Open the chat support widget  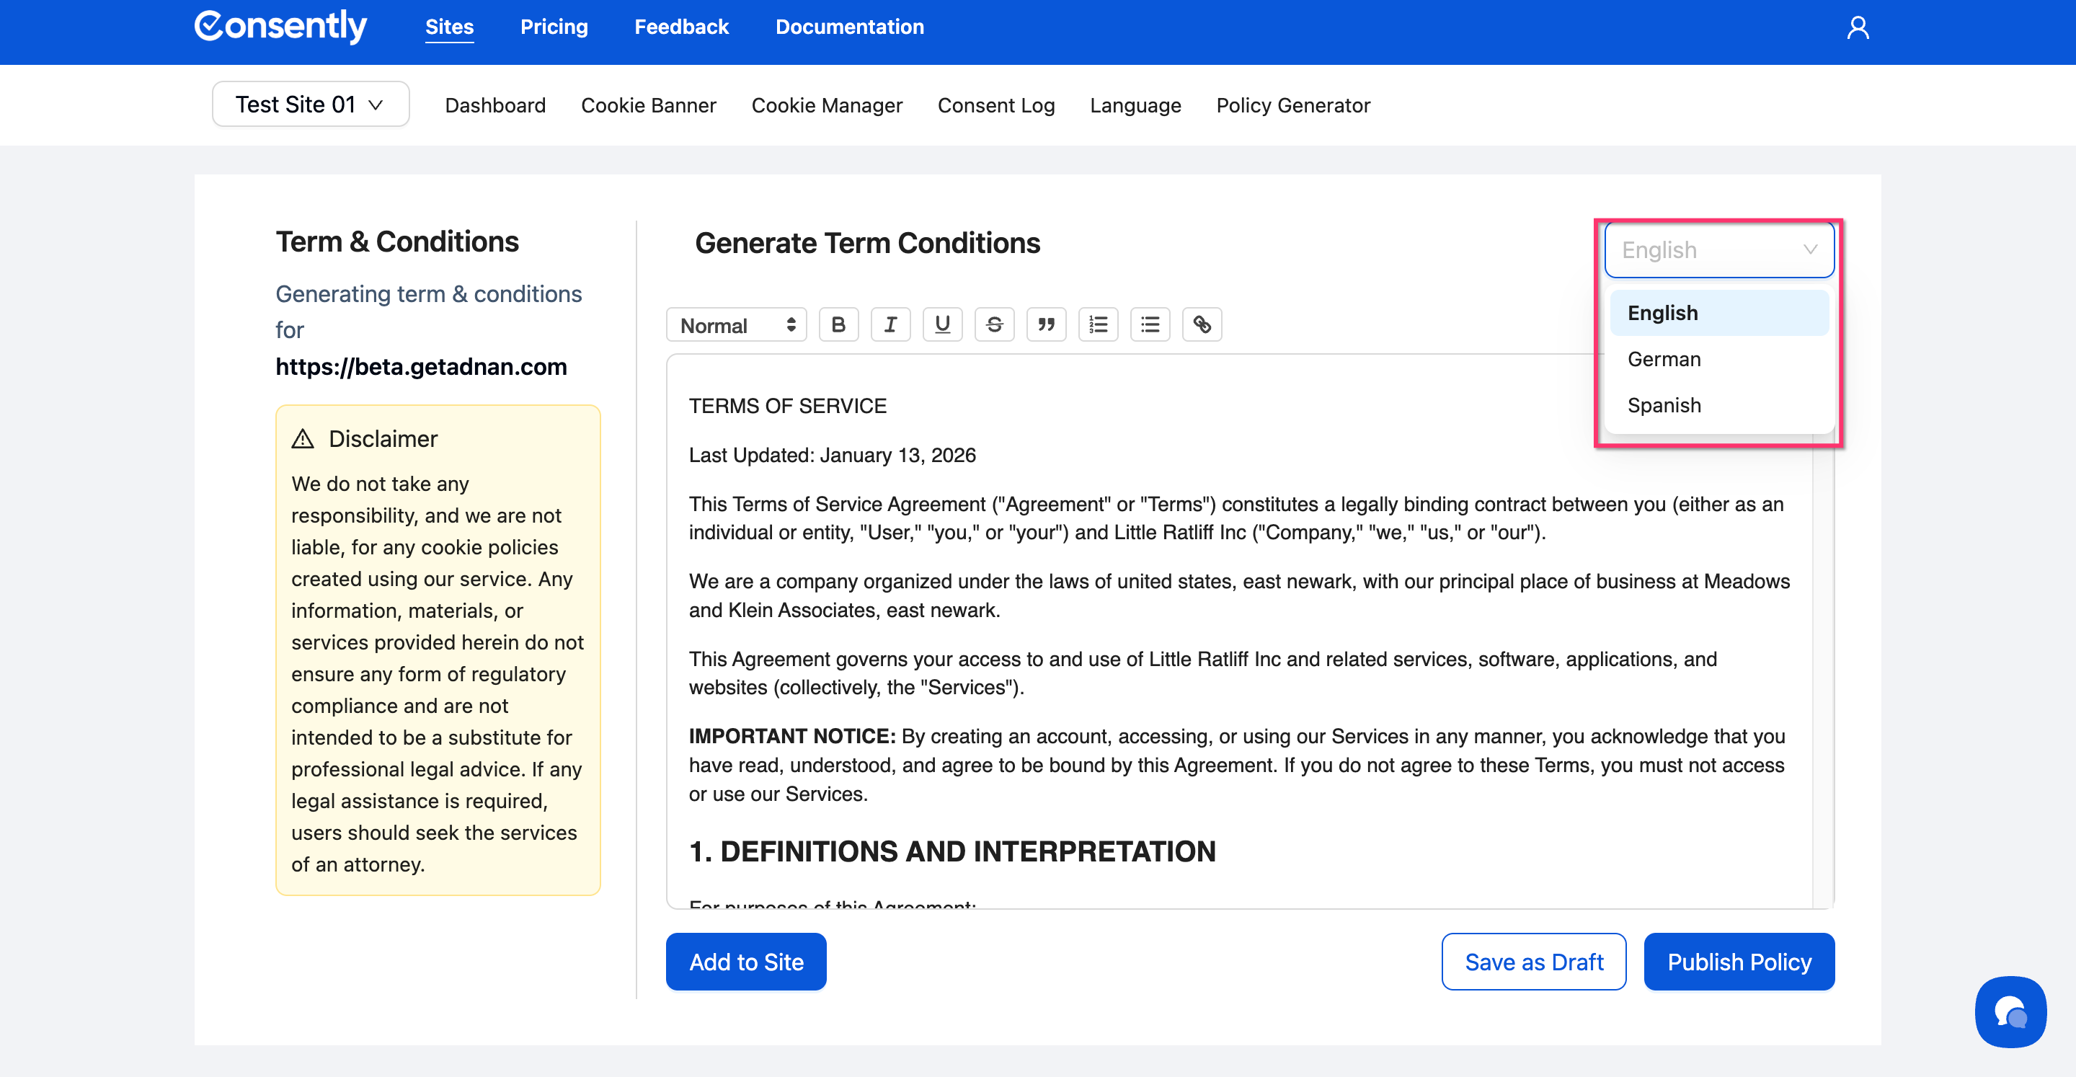click(x=2010, y=1011)
